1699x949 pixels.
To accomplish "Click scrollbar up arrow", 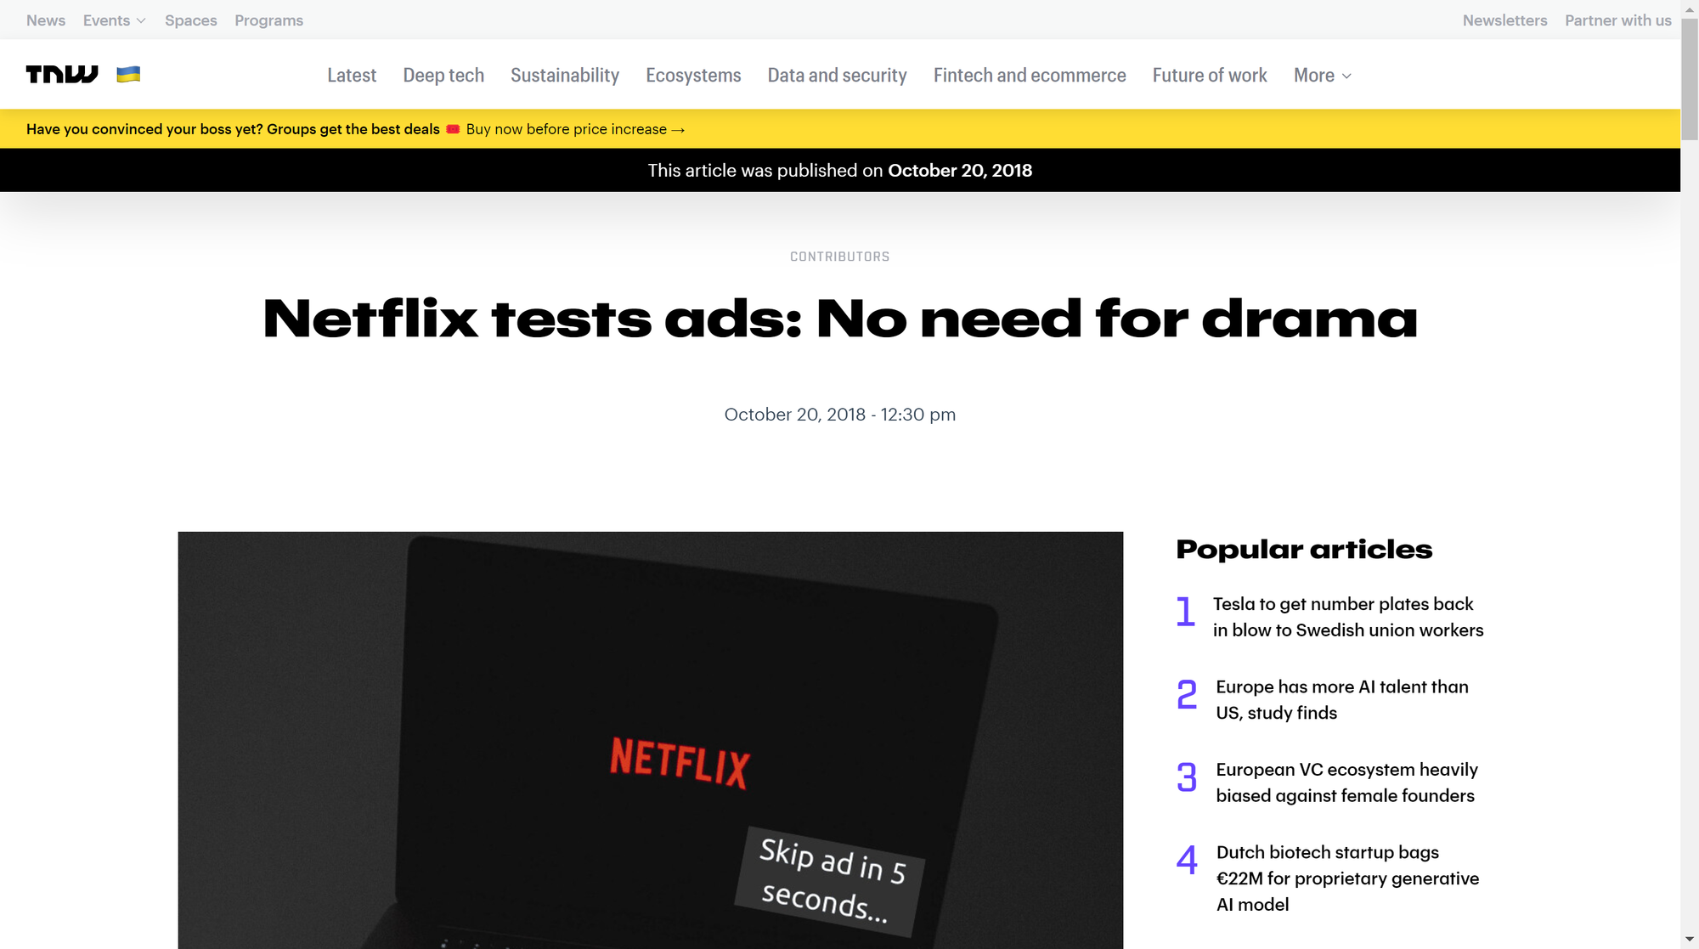I will pyautogui.click(x=1689, y=8).
